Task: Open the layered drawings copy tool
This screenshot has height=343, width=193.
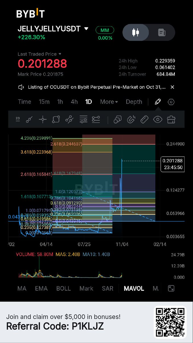Action: pos(117,119)
